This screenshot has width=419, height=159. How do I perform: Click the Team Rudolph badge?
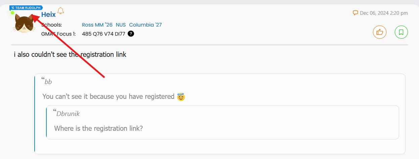[x=26, y=7]
